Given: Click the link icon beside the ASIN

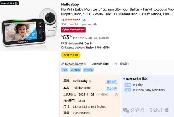Looking at the screenshot, I should click(x=63, y=64).
